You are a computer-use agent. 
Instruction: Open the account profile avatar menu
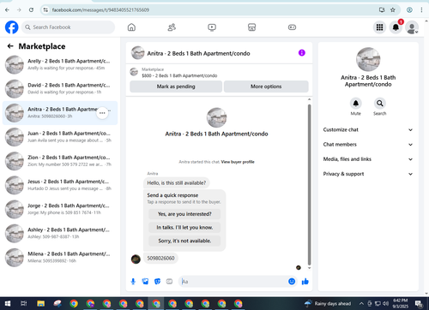[x=412, y=27]
